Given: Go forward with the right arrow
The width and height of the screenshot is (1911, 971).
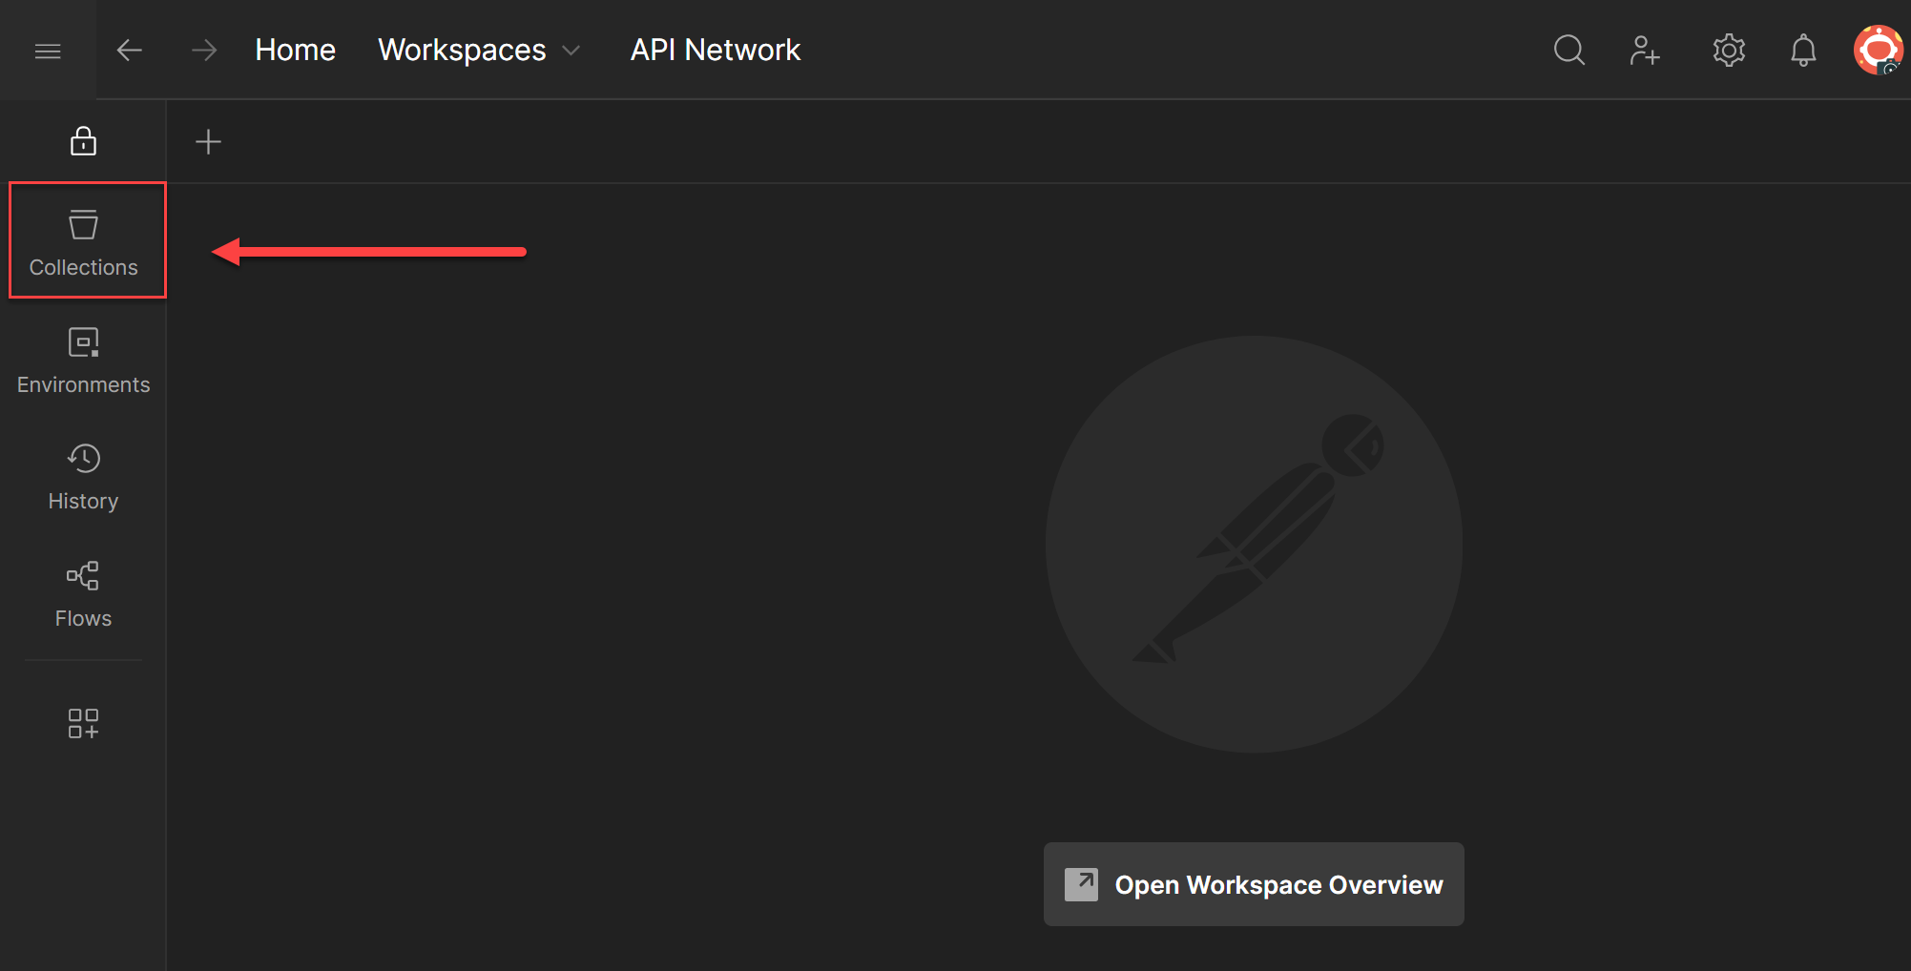Looking at the screenshot, I should click(x=204, y=50).
